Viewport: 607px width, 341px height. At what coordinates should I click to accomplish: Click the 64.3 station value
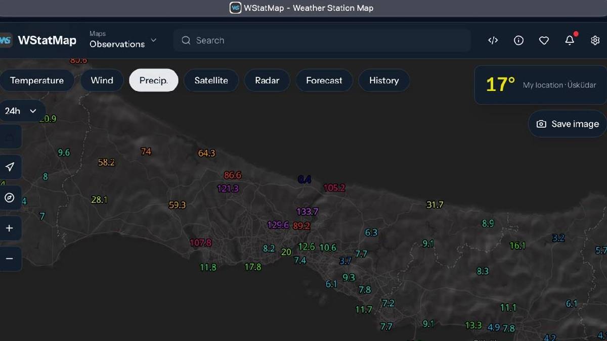[x=206, y=153]
